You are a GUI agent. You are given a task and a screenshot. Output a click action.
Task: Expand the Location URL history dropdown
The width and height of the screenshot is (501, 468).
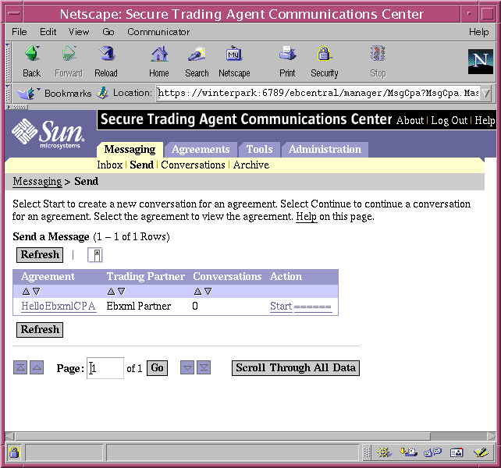tap(486, 94)
